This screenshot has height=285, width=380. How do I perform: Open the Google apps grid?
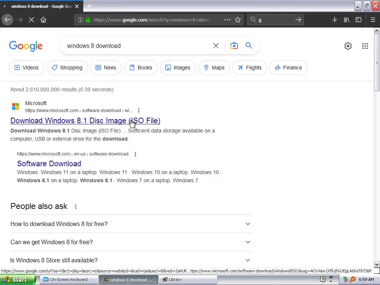pyautogui.click(x=365, y=46)
